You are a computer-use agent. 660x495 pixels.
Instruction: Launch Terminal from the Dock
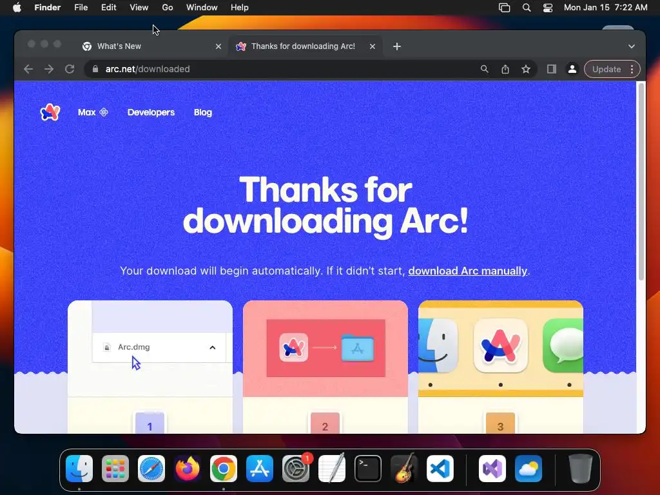pyautogui.click(x=368, y=469)
